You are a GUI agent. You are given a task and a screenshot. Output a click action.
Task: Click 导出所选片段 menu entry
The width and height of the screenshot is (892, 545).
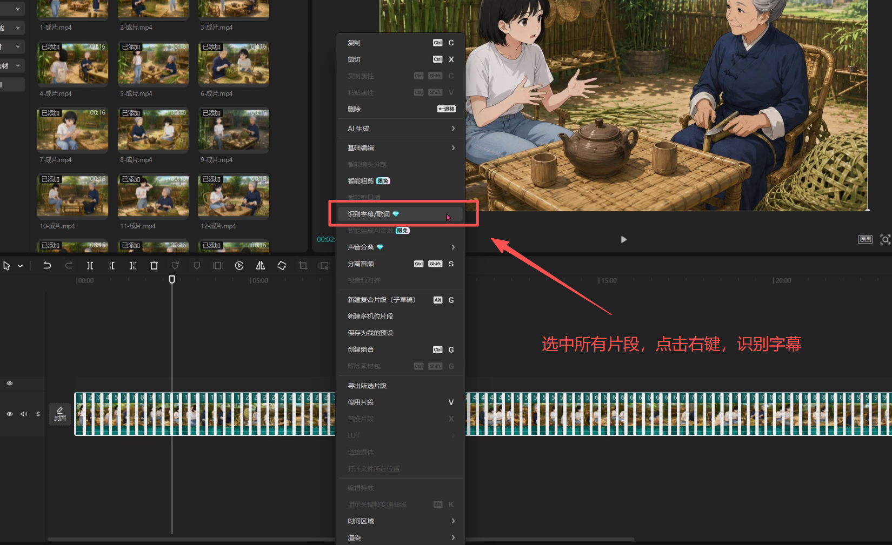[x=401, y=386]
